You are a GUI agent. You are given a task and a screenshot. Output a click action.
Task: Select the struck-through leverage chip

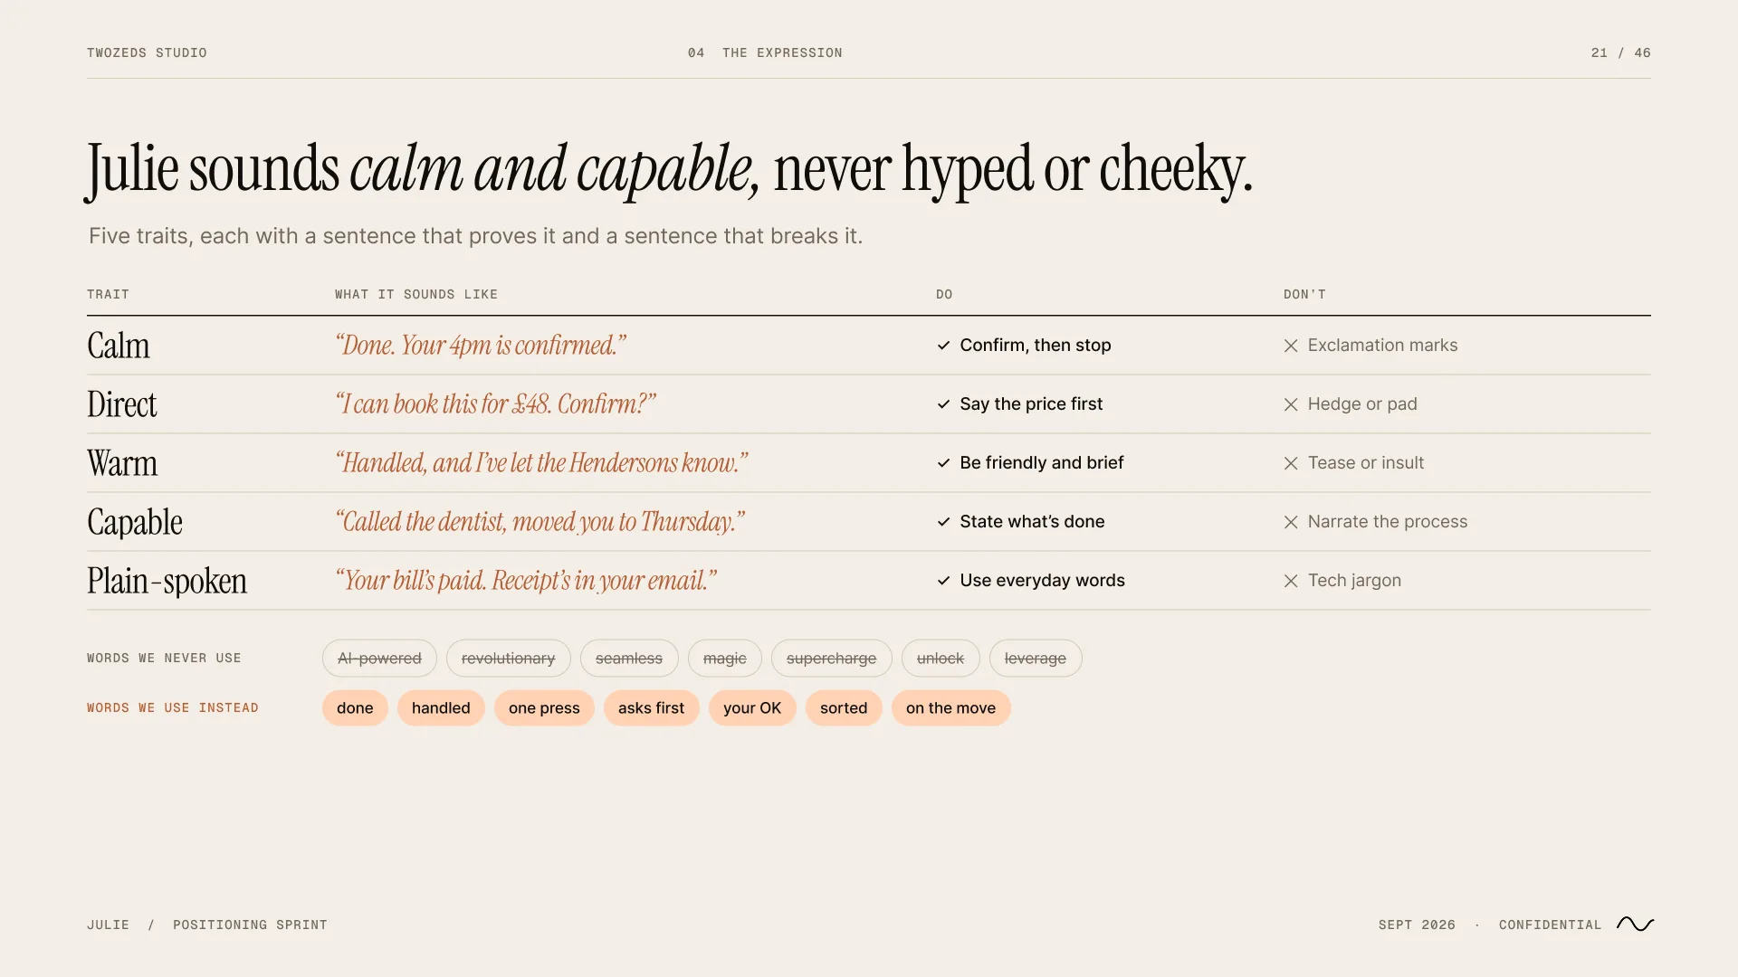[x=1036, y=659]
